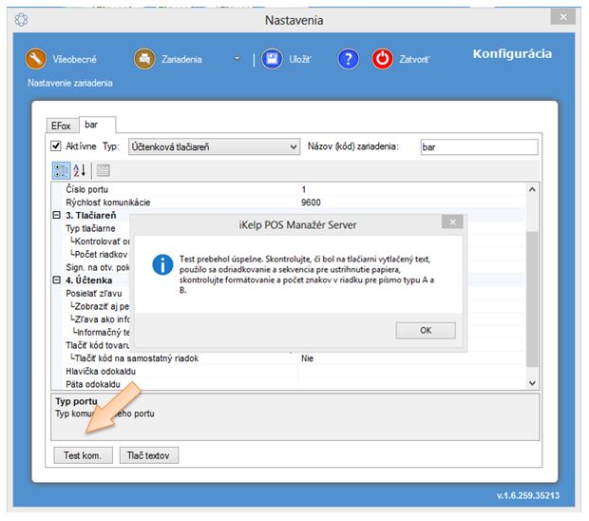Switch to the EFox tab
Image resolution: width=589 pixels, height=521 pixels.
pos(64,125)
